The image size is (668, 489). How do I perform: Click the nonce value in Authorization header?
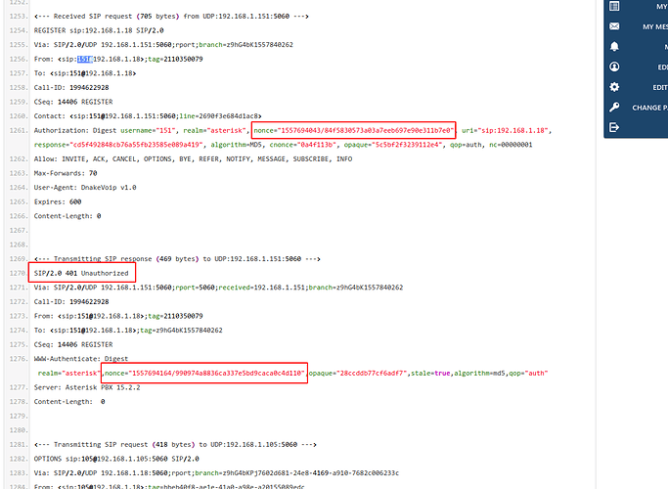[x=354, y=130]
